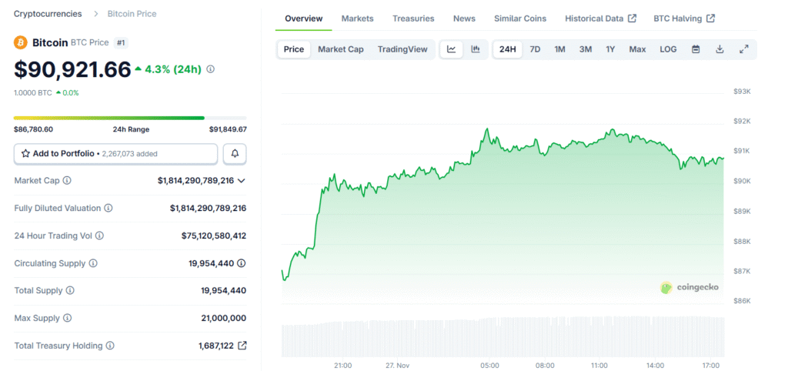Go to Cryptocurrencies breadcrumb link

(x=48, y=14)
